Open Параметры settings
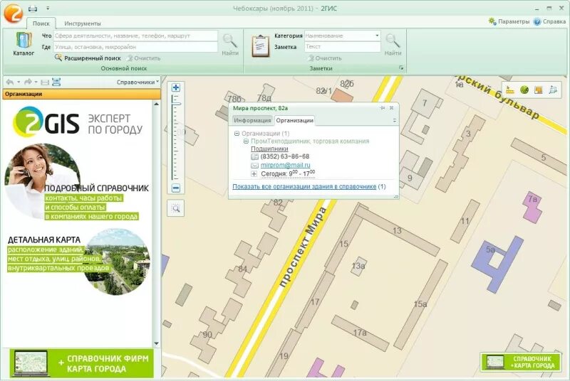Image resolution: width=570 pixels, height=381 pixels. (509, 21)
